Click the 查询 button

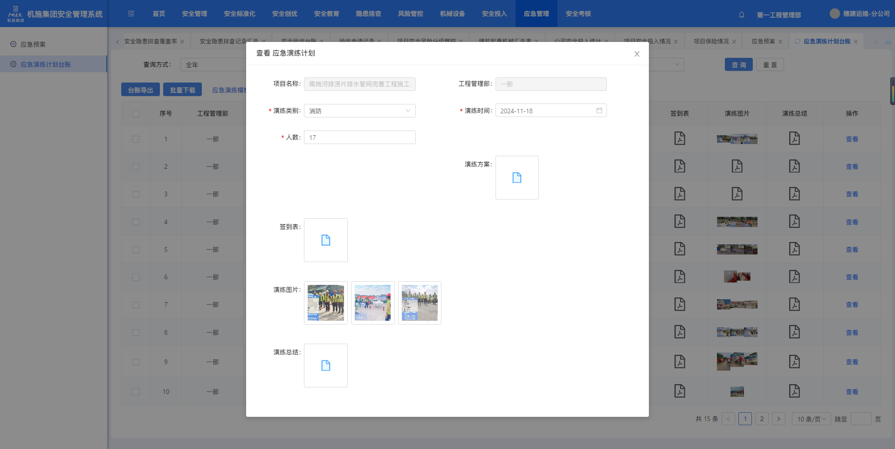738,65
